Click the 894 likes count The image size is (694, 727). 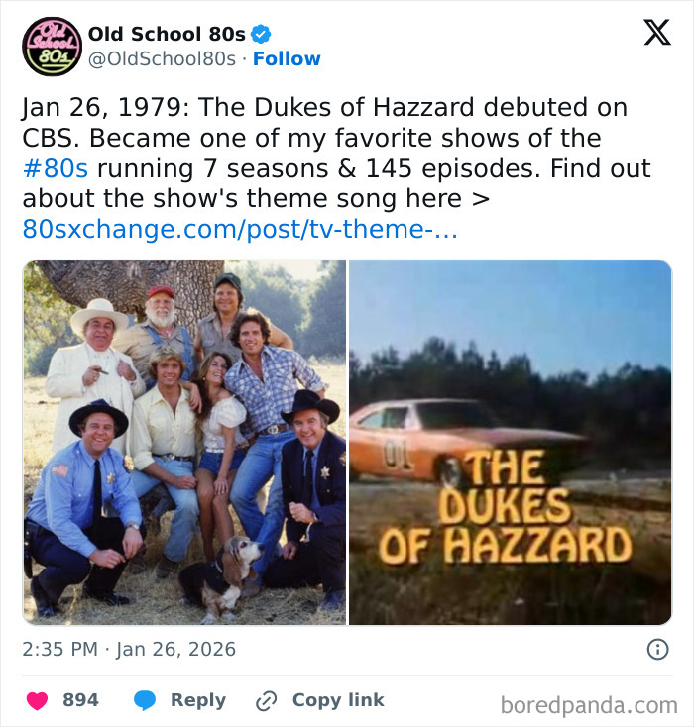[80, 700]
